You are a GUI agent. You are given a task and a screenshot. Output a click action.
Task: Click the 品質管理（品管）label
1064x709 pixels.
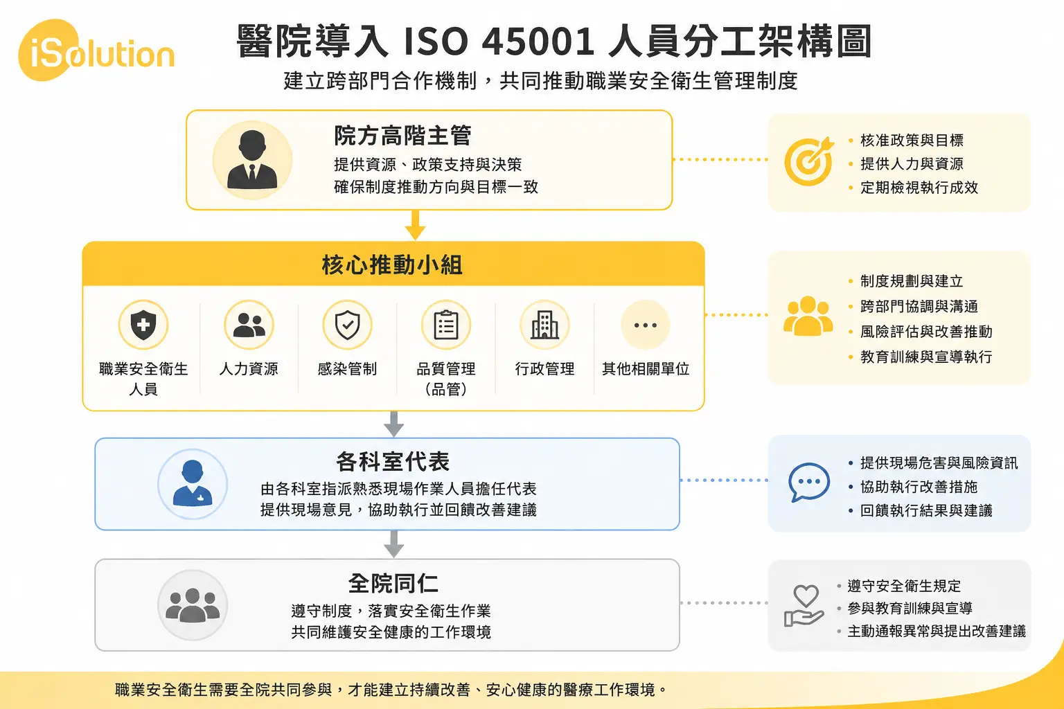click(x=446, y=379)
